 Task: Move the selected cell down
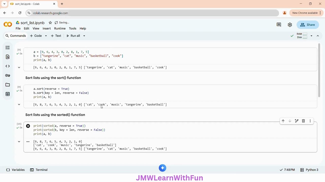(x=290, y=121)
